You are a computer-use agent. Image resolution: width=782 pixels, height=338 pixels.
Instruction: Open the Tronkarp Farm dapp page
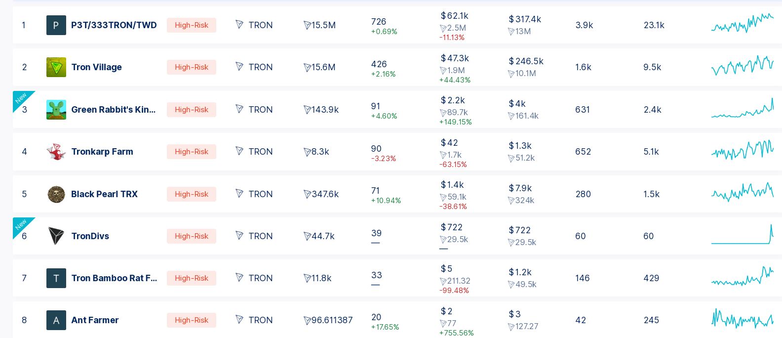102,152
